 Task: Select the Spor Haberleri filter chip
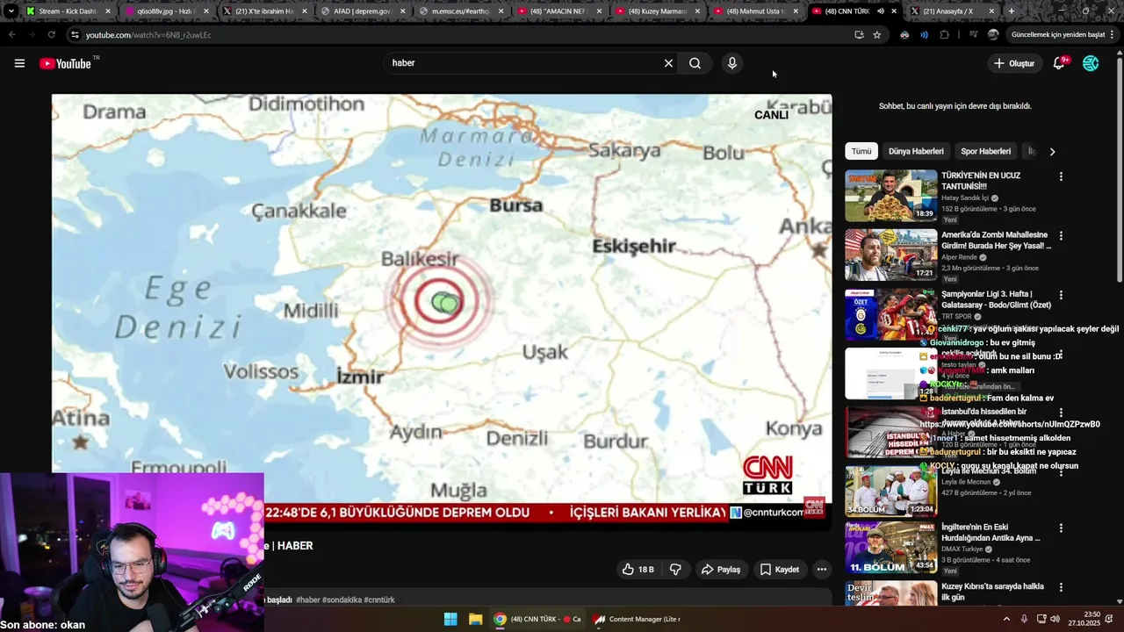985,151
